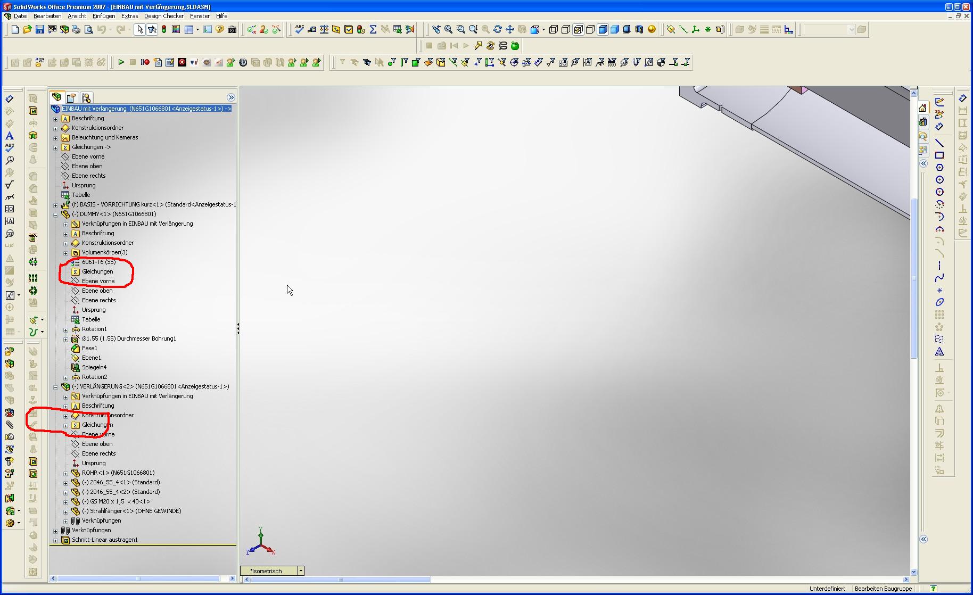Toggle the Filter Vertices selection filter
This screenshot has width=973, height=595.
392,62
